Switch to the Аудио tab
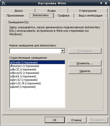Screen dimensions: 110x126 tap(52, 11)
